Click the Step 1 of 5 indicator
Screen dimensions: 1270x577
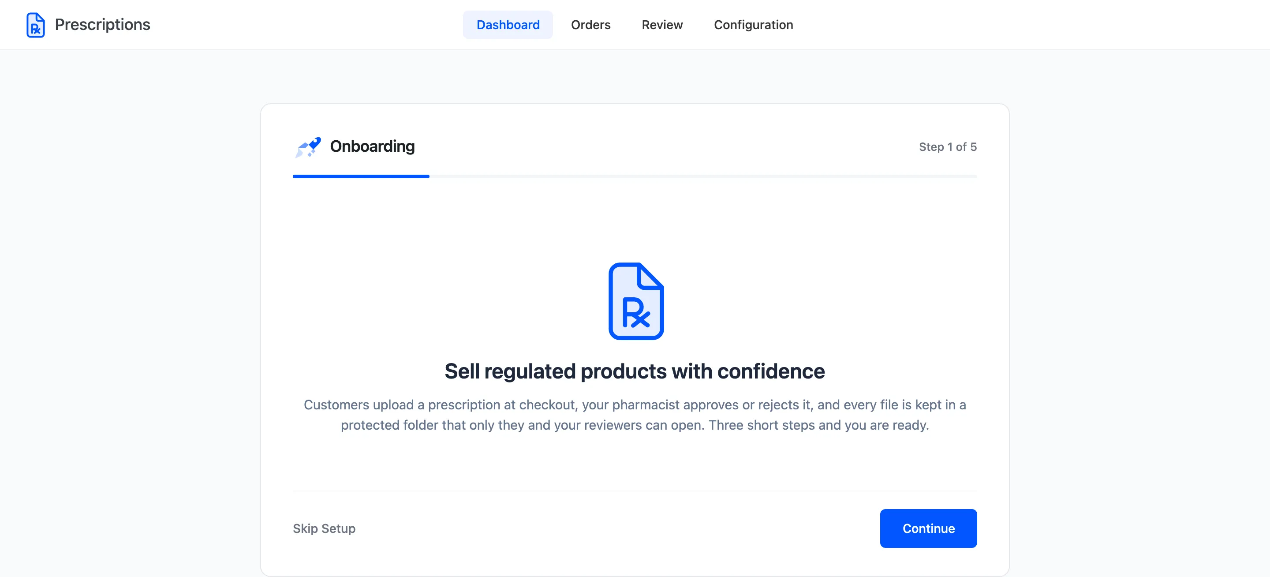[948, 147]
